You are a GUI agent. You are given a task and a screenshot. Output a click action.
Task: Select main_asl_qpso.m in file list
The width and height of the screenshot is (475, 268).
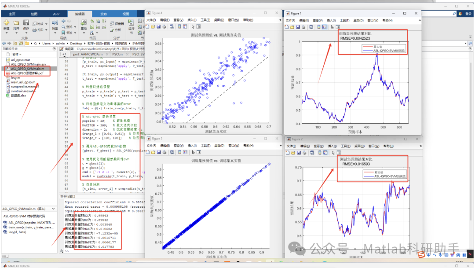pos(23,82)
